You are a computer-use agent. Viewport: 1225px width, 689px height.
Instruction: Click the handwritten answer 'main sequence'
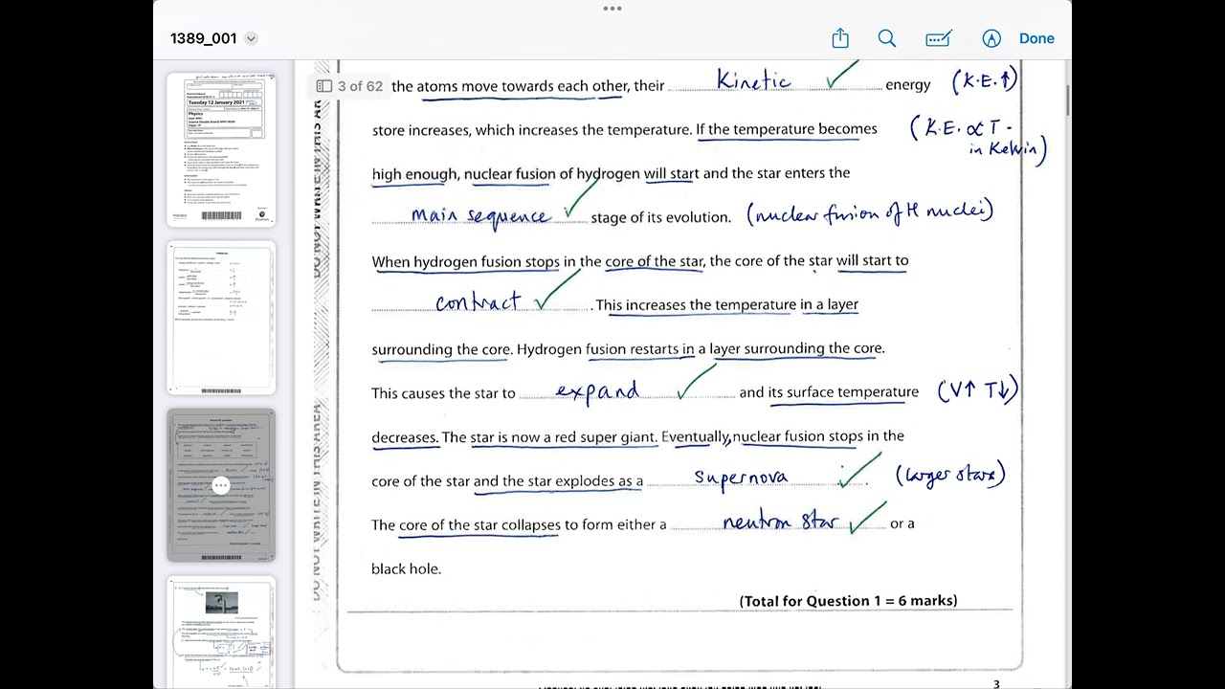coord(480,216)
